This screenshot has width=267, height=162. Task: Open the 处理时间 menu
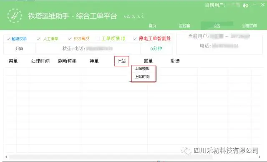click(x=40, y=61)
